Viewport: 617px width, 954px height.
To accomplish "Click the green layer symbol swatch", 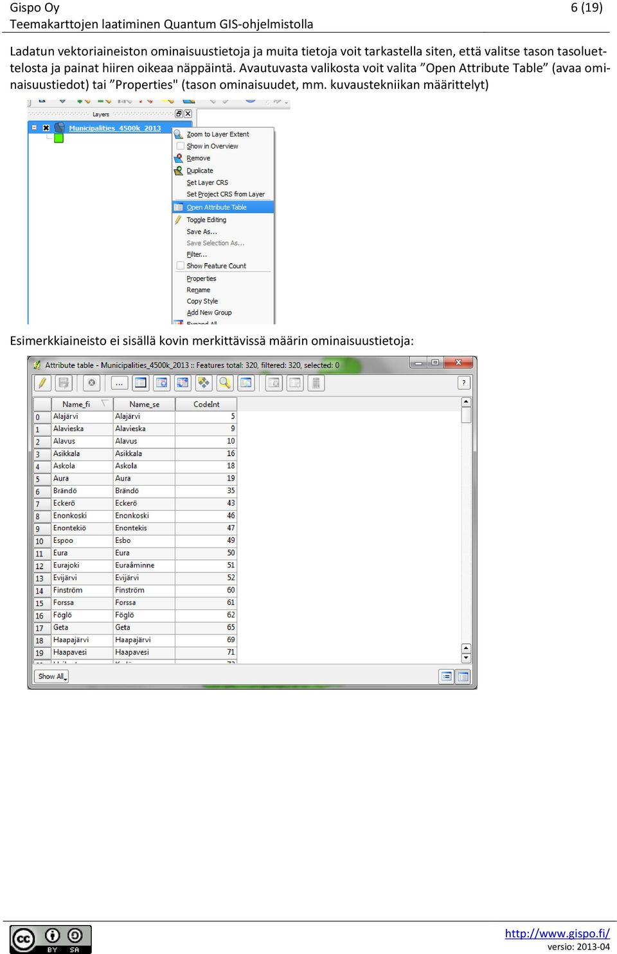I will coord(59,138).
